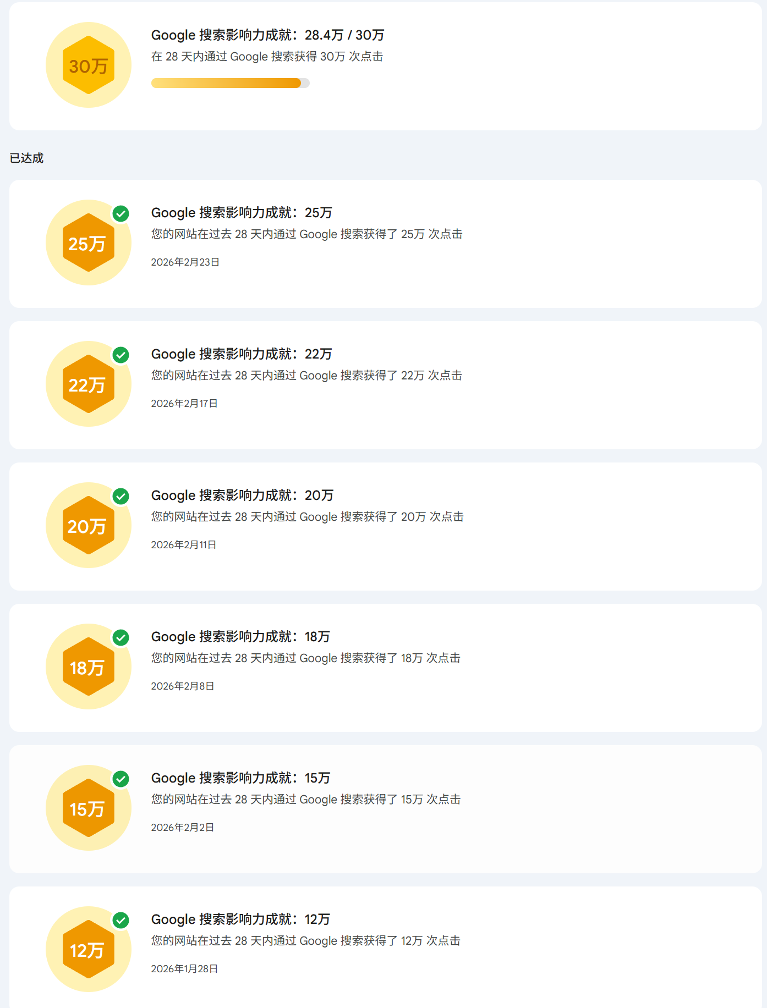Screen dimensions: 767x1008
Task: Click the green checkmark on the 22万 badge
Action: coord(121,355)
